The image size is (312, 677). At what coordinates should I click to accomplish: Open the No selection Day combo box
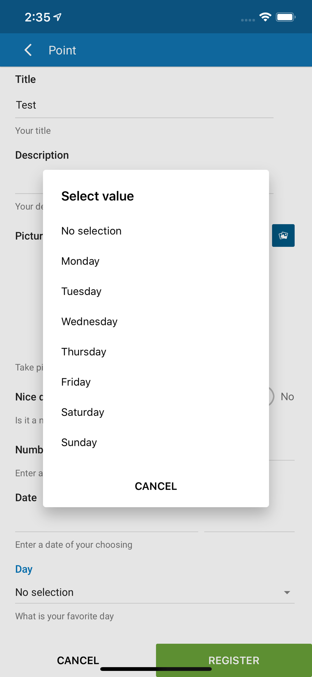click(155, 592)
